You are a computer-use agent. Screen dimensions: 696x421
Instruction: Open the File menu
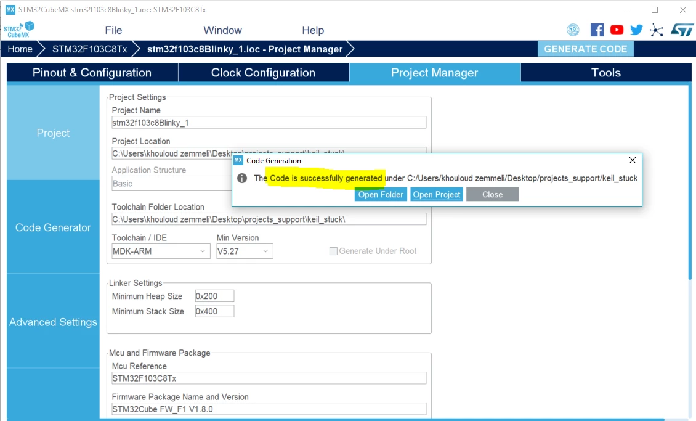click(113, 30)
